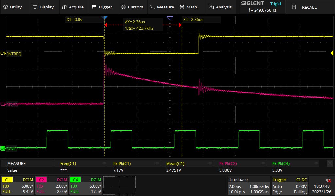335x196 pixels.
Task: Click the Trig'd status indicator
Action: coord(275,4)
